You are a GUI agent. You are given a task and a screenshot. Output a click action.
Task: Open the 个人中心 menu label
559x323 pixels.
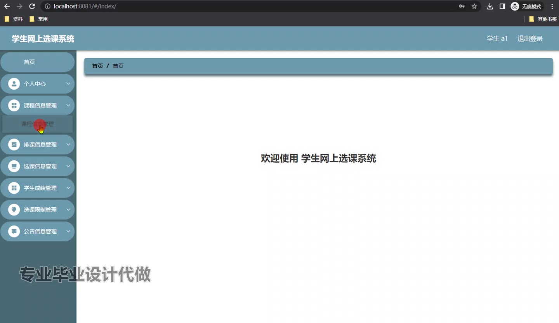(x=35, y=84)
